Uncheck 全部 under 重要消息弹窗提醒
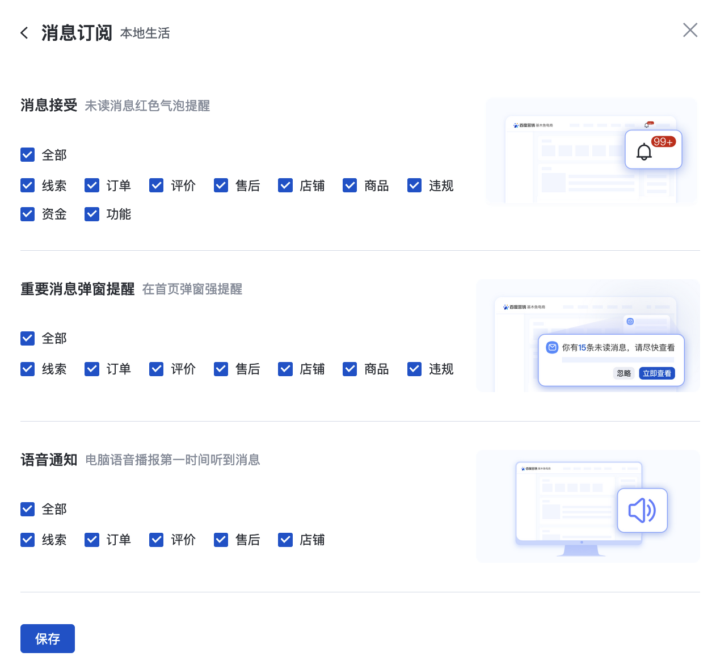 click(28, 338)
